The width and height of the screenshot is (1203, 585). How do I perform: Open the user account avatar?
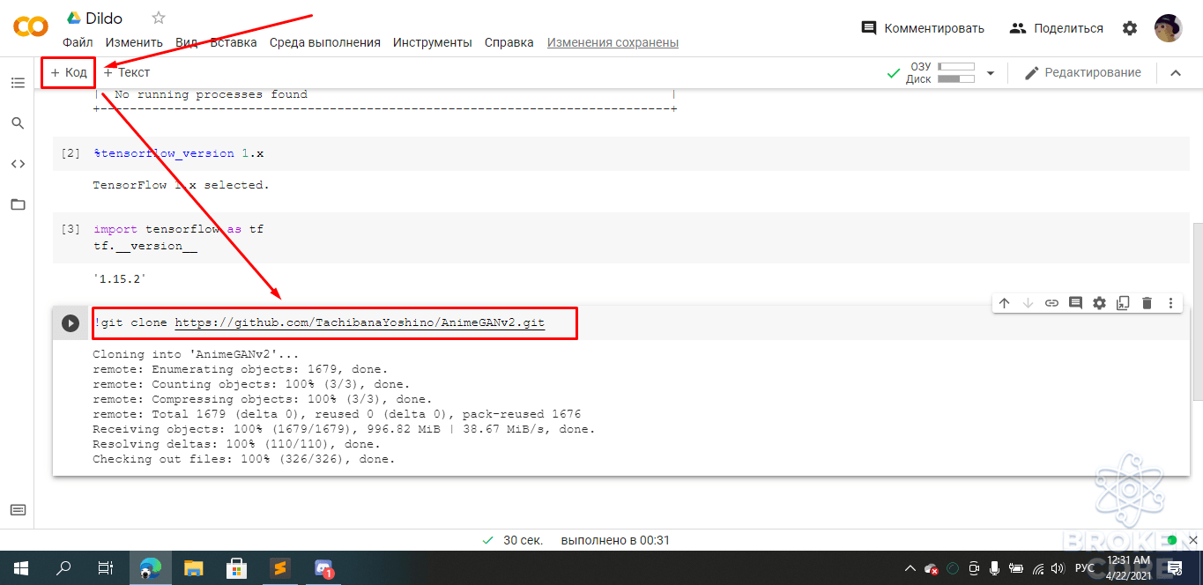click(x=1169, y=28)
